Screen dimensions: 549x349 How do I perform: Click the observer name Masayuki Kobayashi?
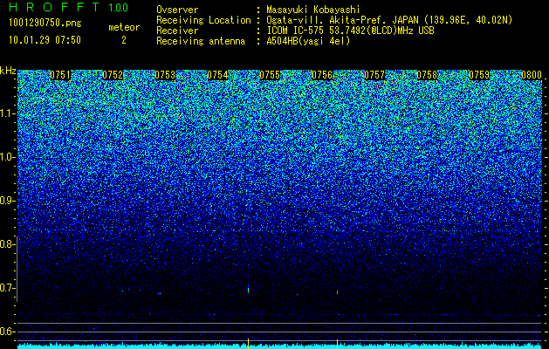[313, 10]
